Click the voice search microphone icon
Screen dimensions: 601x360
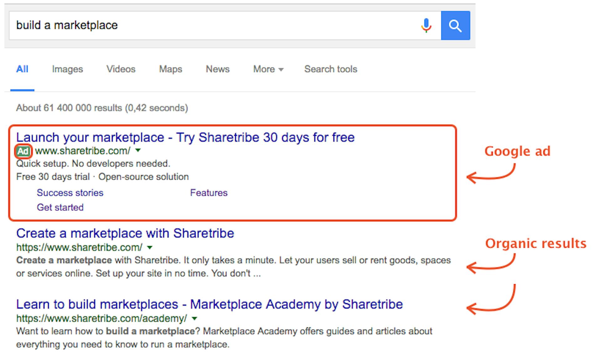(426, 25)
